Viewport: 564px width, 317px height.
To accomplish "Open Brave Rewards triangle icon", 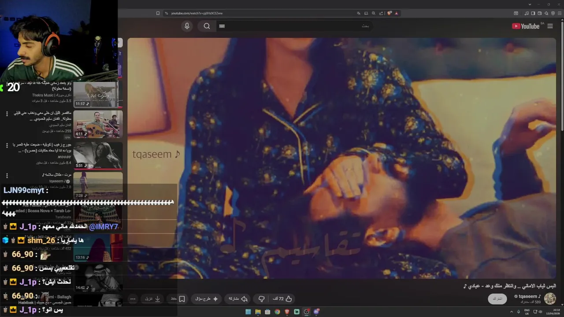I will pos(397,13).
